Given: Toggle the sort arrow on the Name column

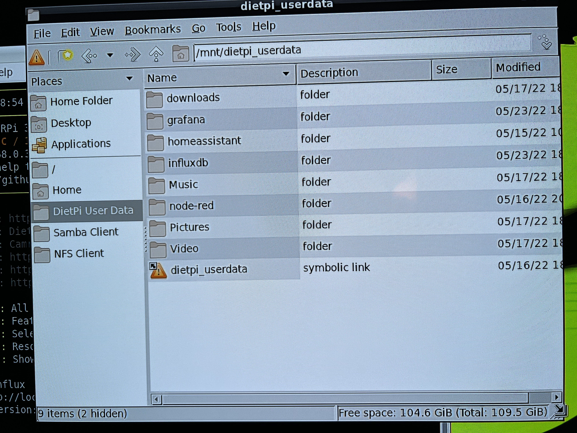Looking at the screenshot, I should coord(285,74).
